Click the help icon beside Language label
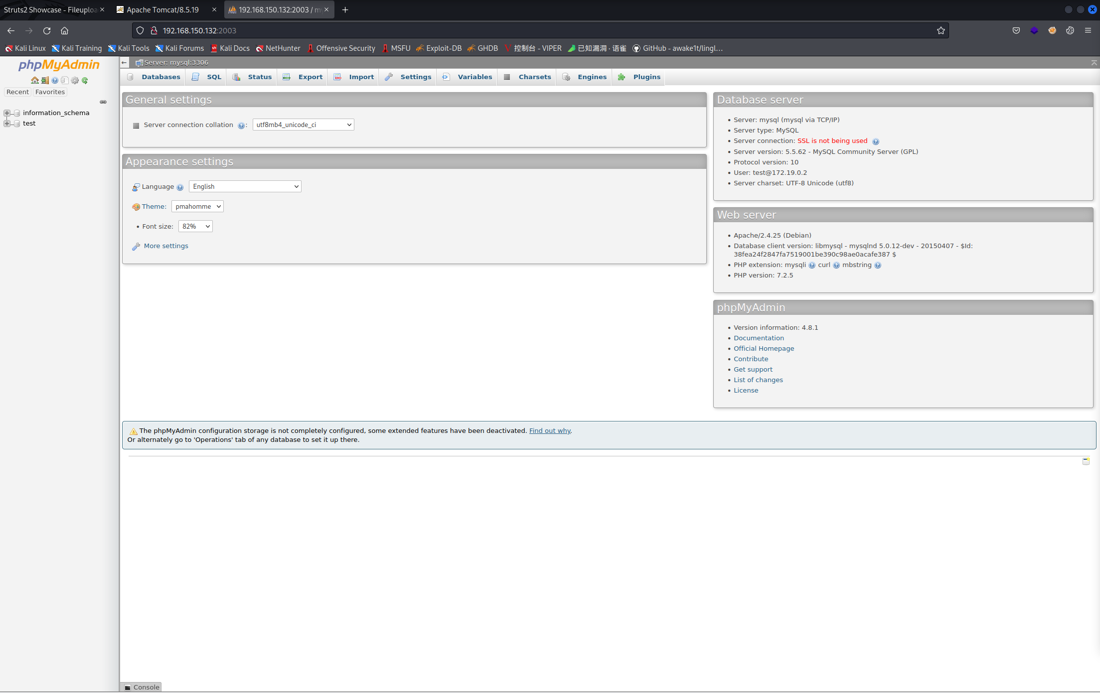This screenshot has height=693, width=1100. 180,187
